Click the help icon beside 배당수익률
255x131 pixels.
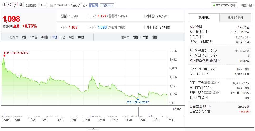pyautogui.click(x=206, y=97)
